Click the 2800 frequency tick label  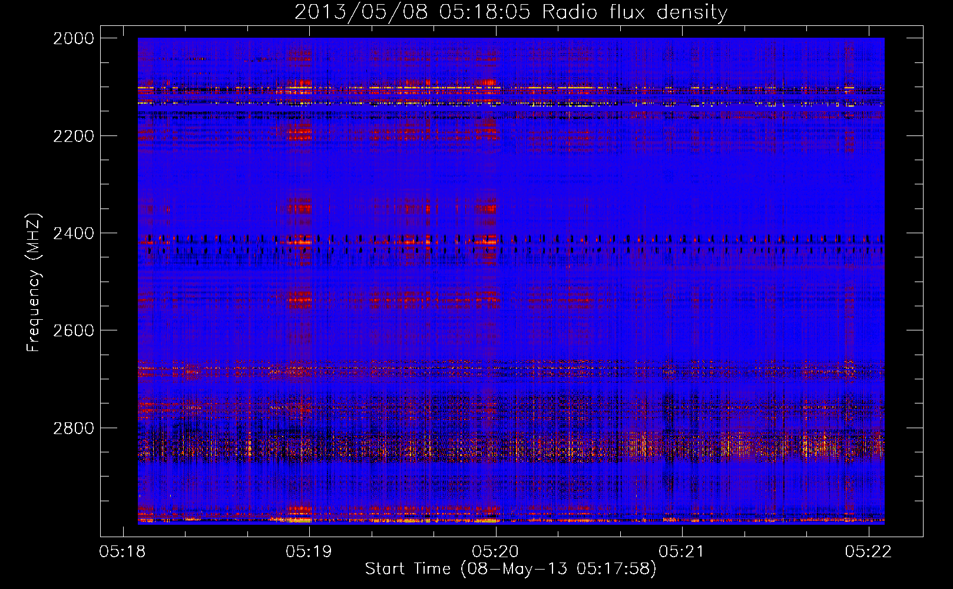click(x=74, y=428)
